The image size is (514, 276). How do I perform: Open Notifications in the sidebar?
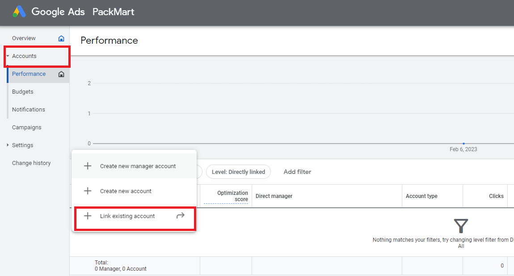point(29,110)
